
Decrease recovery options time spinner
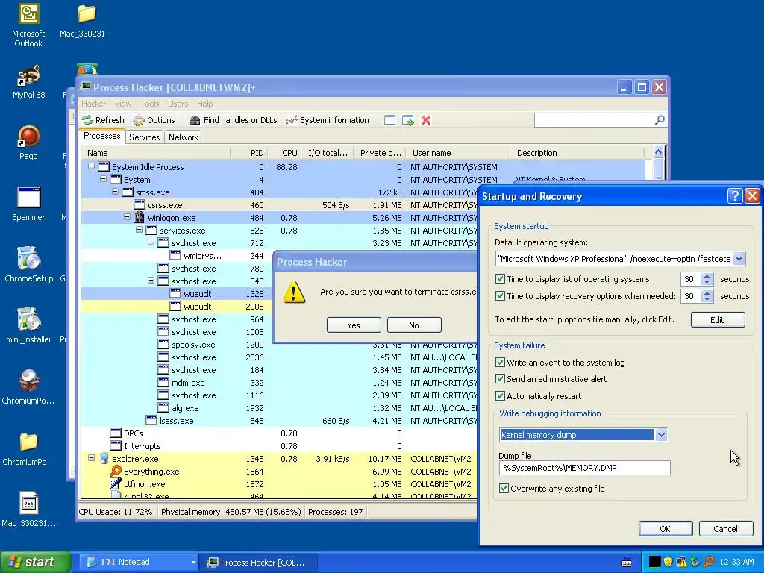coord(707,299)
